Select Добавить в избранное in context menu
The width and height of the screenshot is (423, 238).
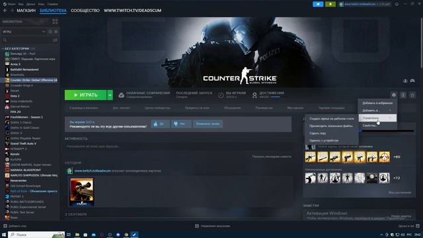click(377, 103)
